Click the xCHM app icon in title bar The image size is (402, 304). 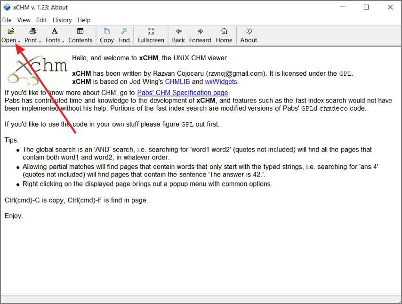[x=7, y=7]
